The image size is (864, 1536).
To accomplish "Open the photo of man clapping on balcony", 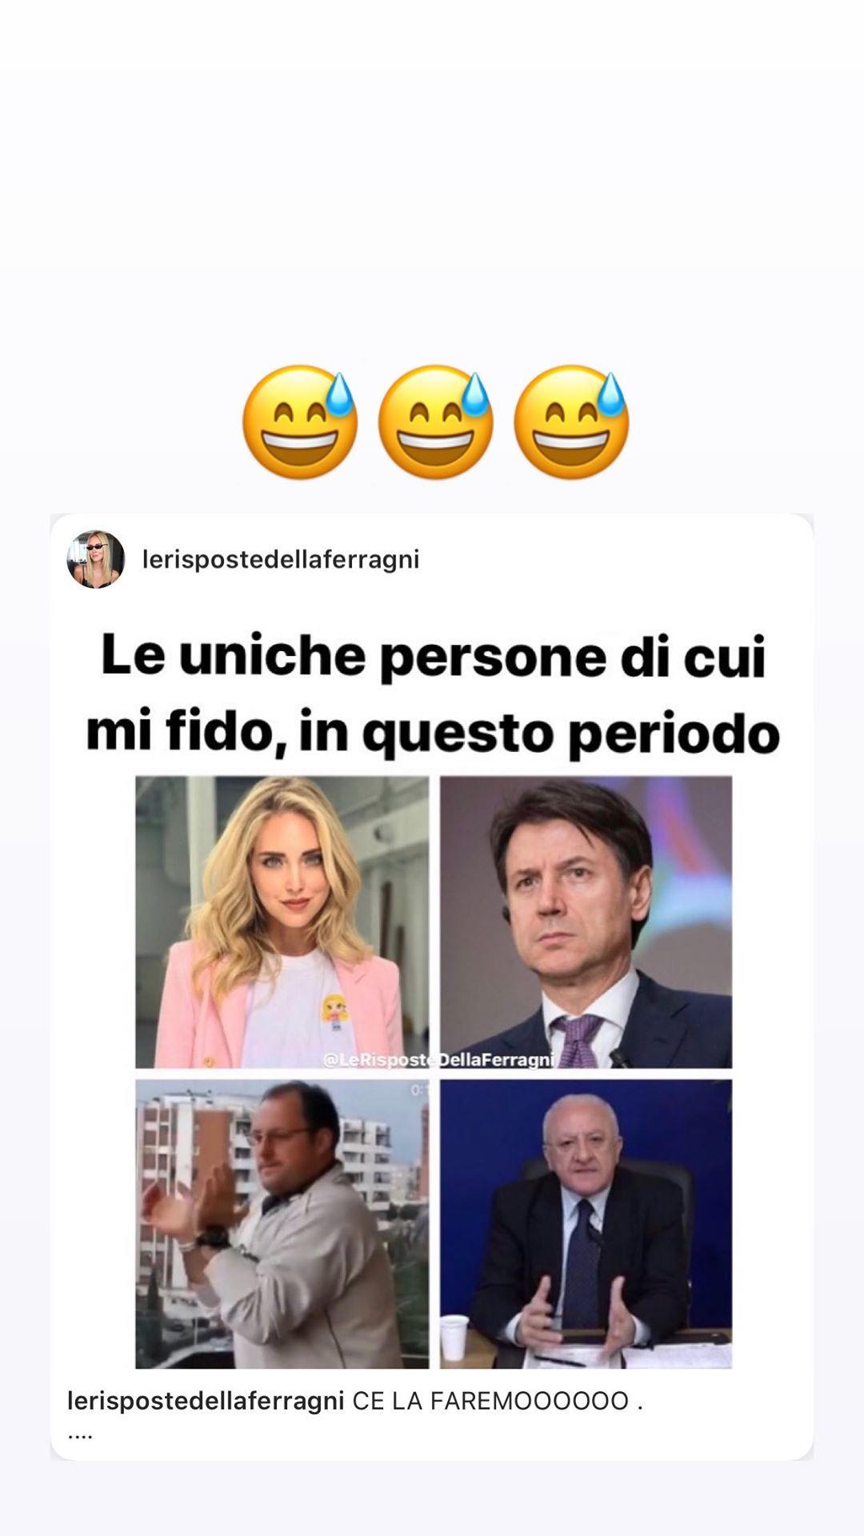I will [282, 1224].
